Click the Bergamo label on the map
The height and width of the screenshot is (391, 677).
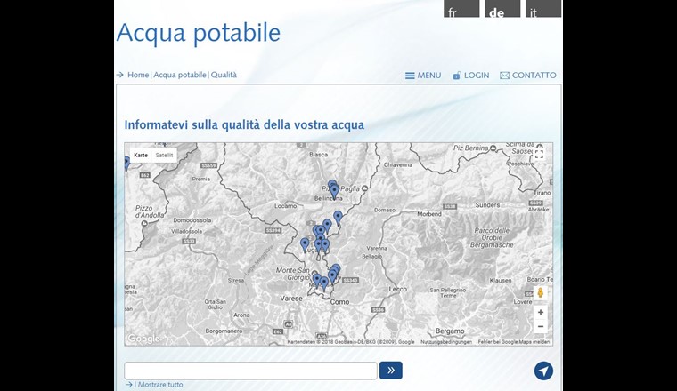(450, 331)
